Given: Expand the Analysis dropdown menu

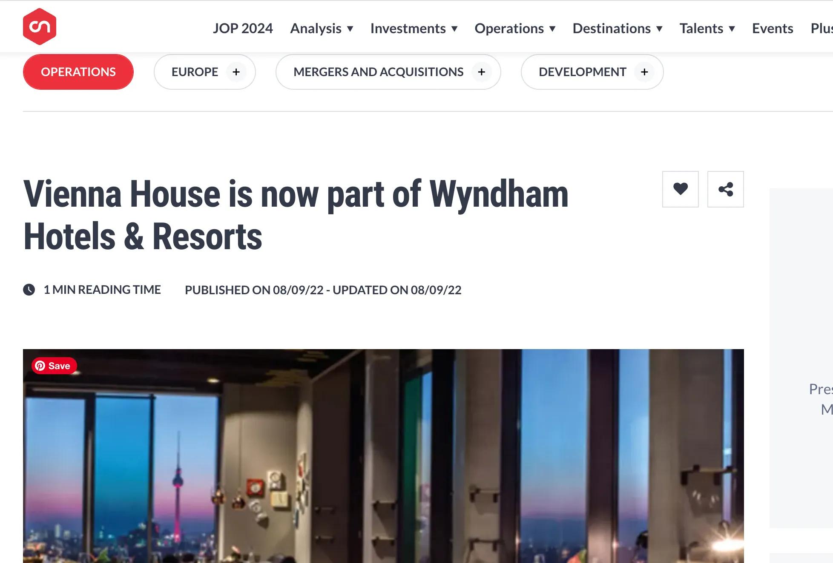Looking at the screenshot, I should pos(322,28).
